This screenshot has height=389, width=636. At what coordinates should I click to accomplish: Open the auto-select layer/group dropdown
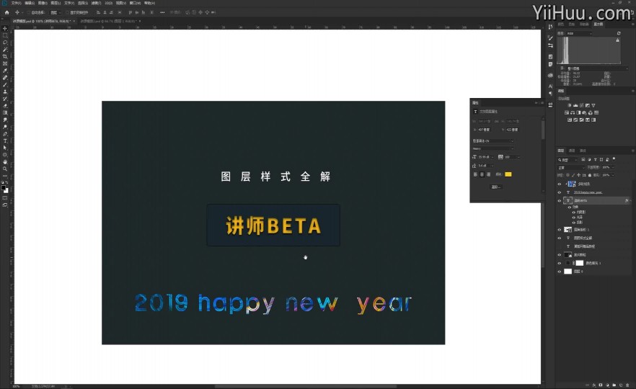point(55,12)
